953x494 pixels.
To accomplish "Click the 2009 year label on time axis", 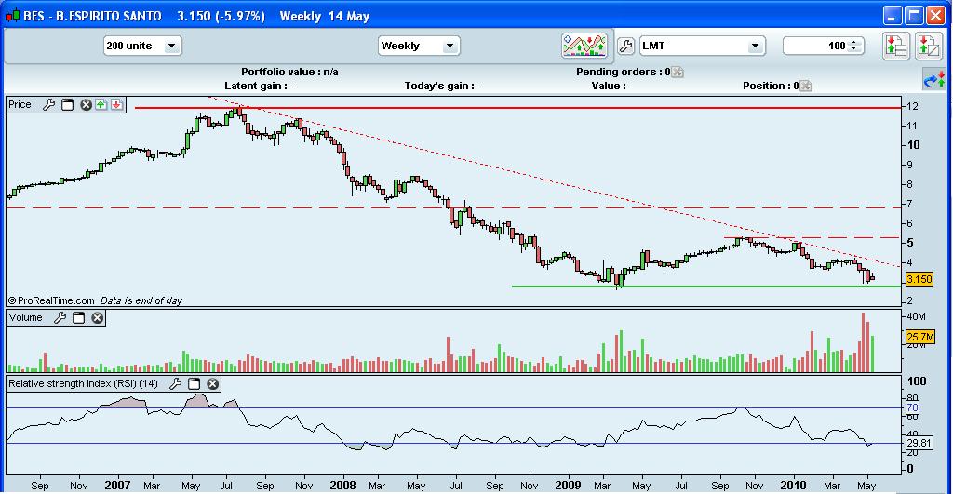I will [x=568, y=485].
